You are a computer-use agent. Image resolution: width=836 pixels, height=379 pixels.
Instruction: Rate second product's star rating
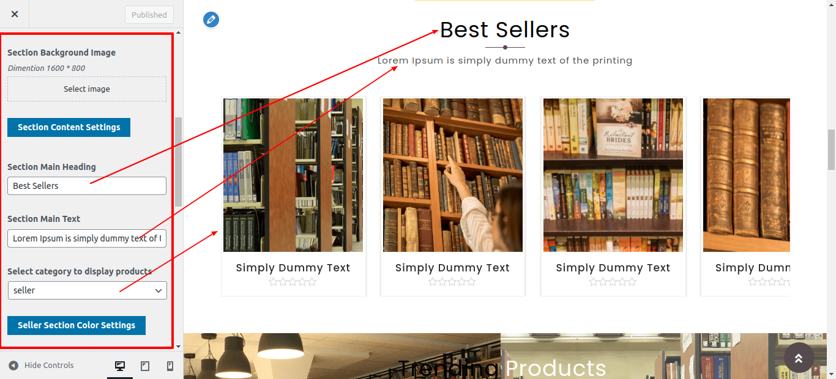(452, 282)
